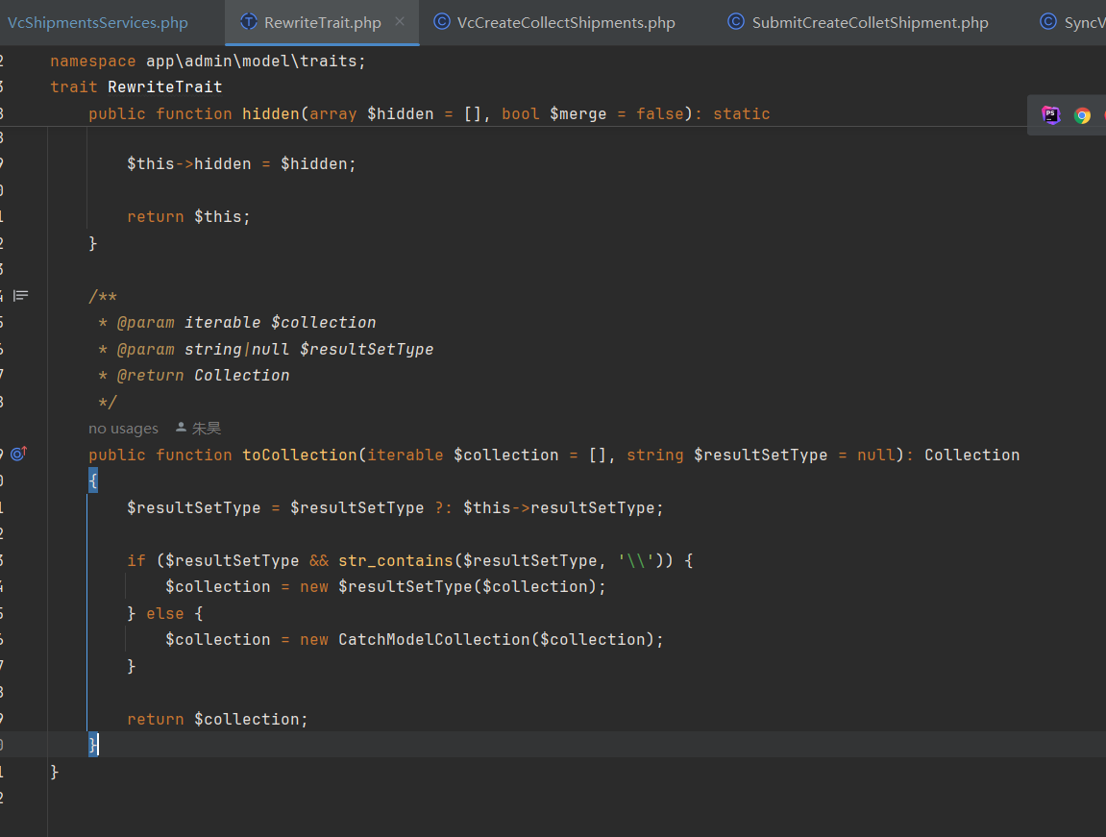1106x837 pixels.
Task: Open the VcShipmentsServices.php tab
Action: 97,22
